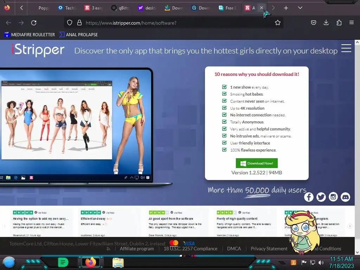Save page to Pocket
The width and height of the screenshot is (360, 270).
[x=313, y=22]
